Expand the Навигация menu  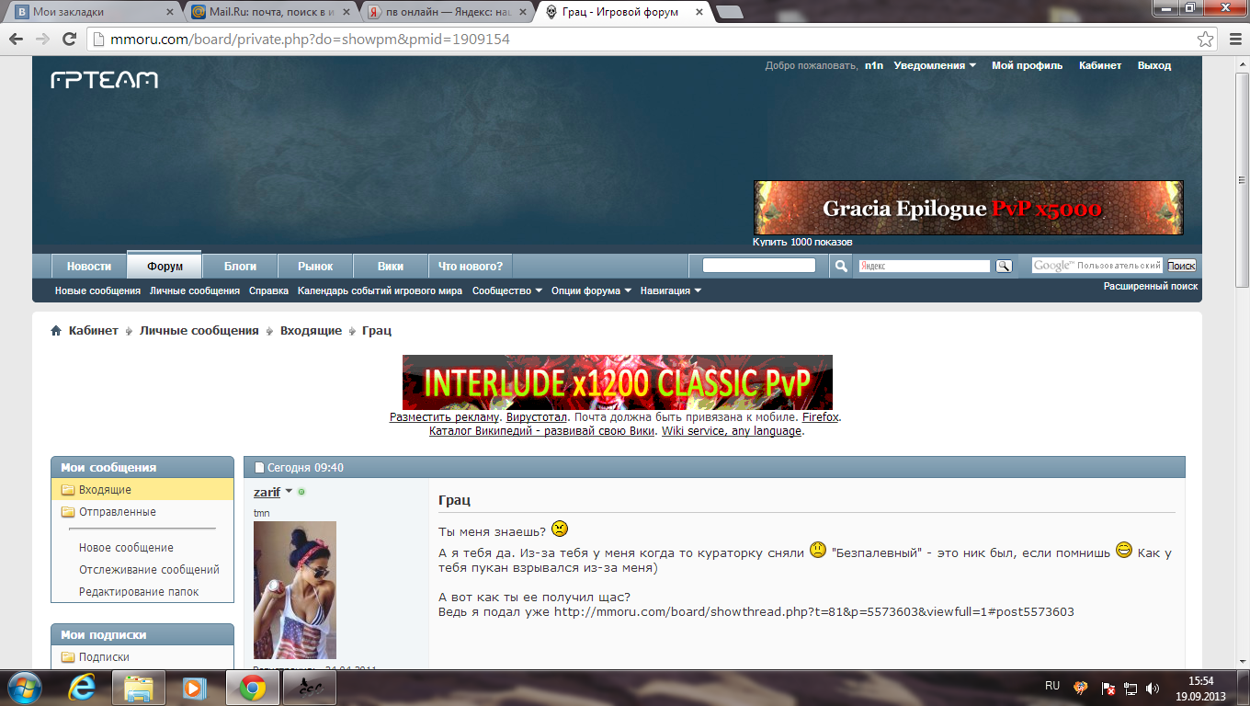[x=671, y=290]
